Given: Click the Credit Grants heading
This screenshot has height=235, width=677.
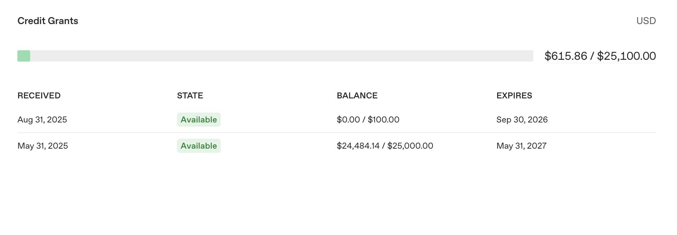Looking at the screenshot, I should [x=48, y=21].
